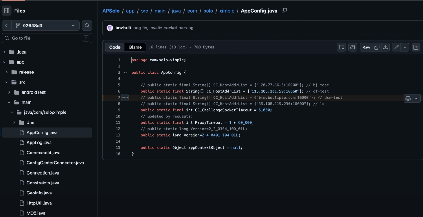
Task: Click the AppConfig.java file icon in tree
Action: pos(22,133)
